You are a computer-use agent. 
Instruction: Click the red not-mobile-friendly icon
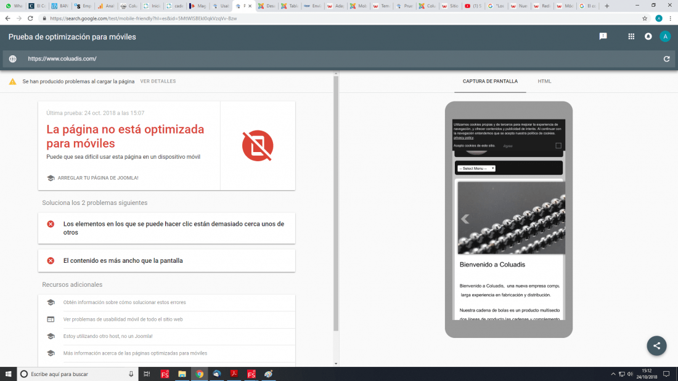(x=258, y=146)
